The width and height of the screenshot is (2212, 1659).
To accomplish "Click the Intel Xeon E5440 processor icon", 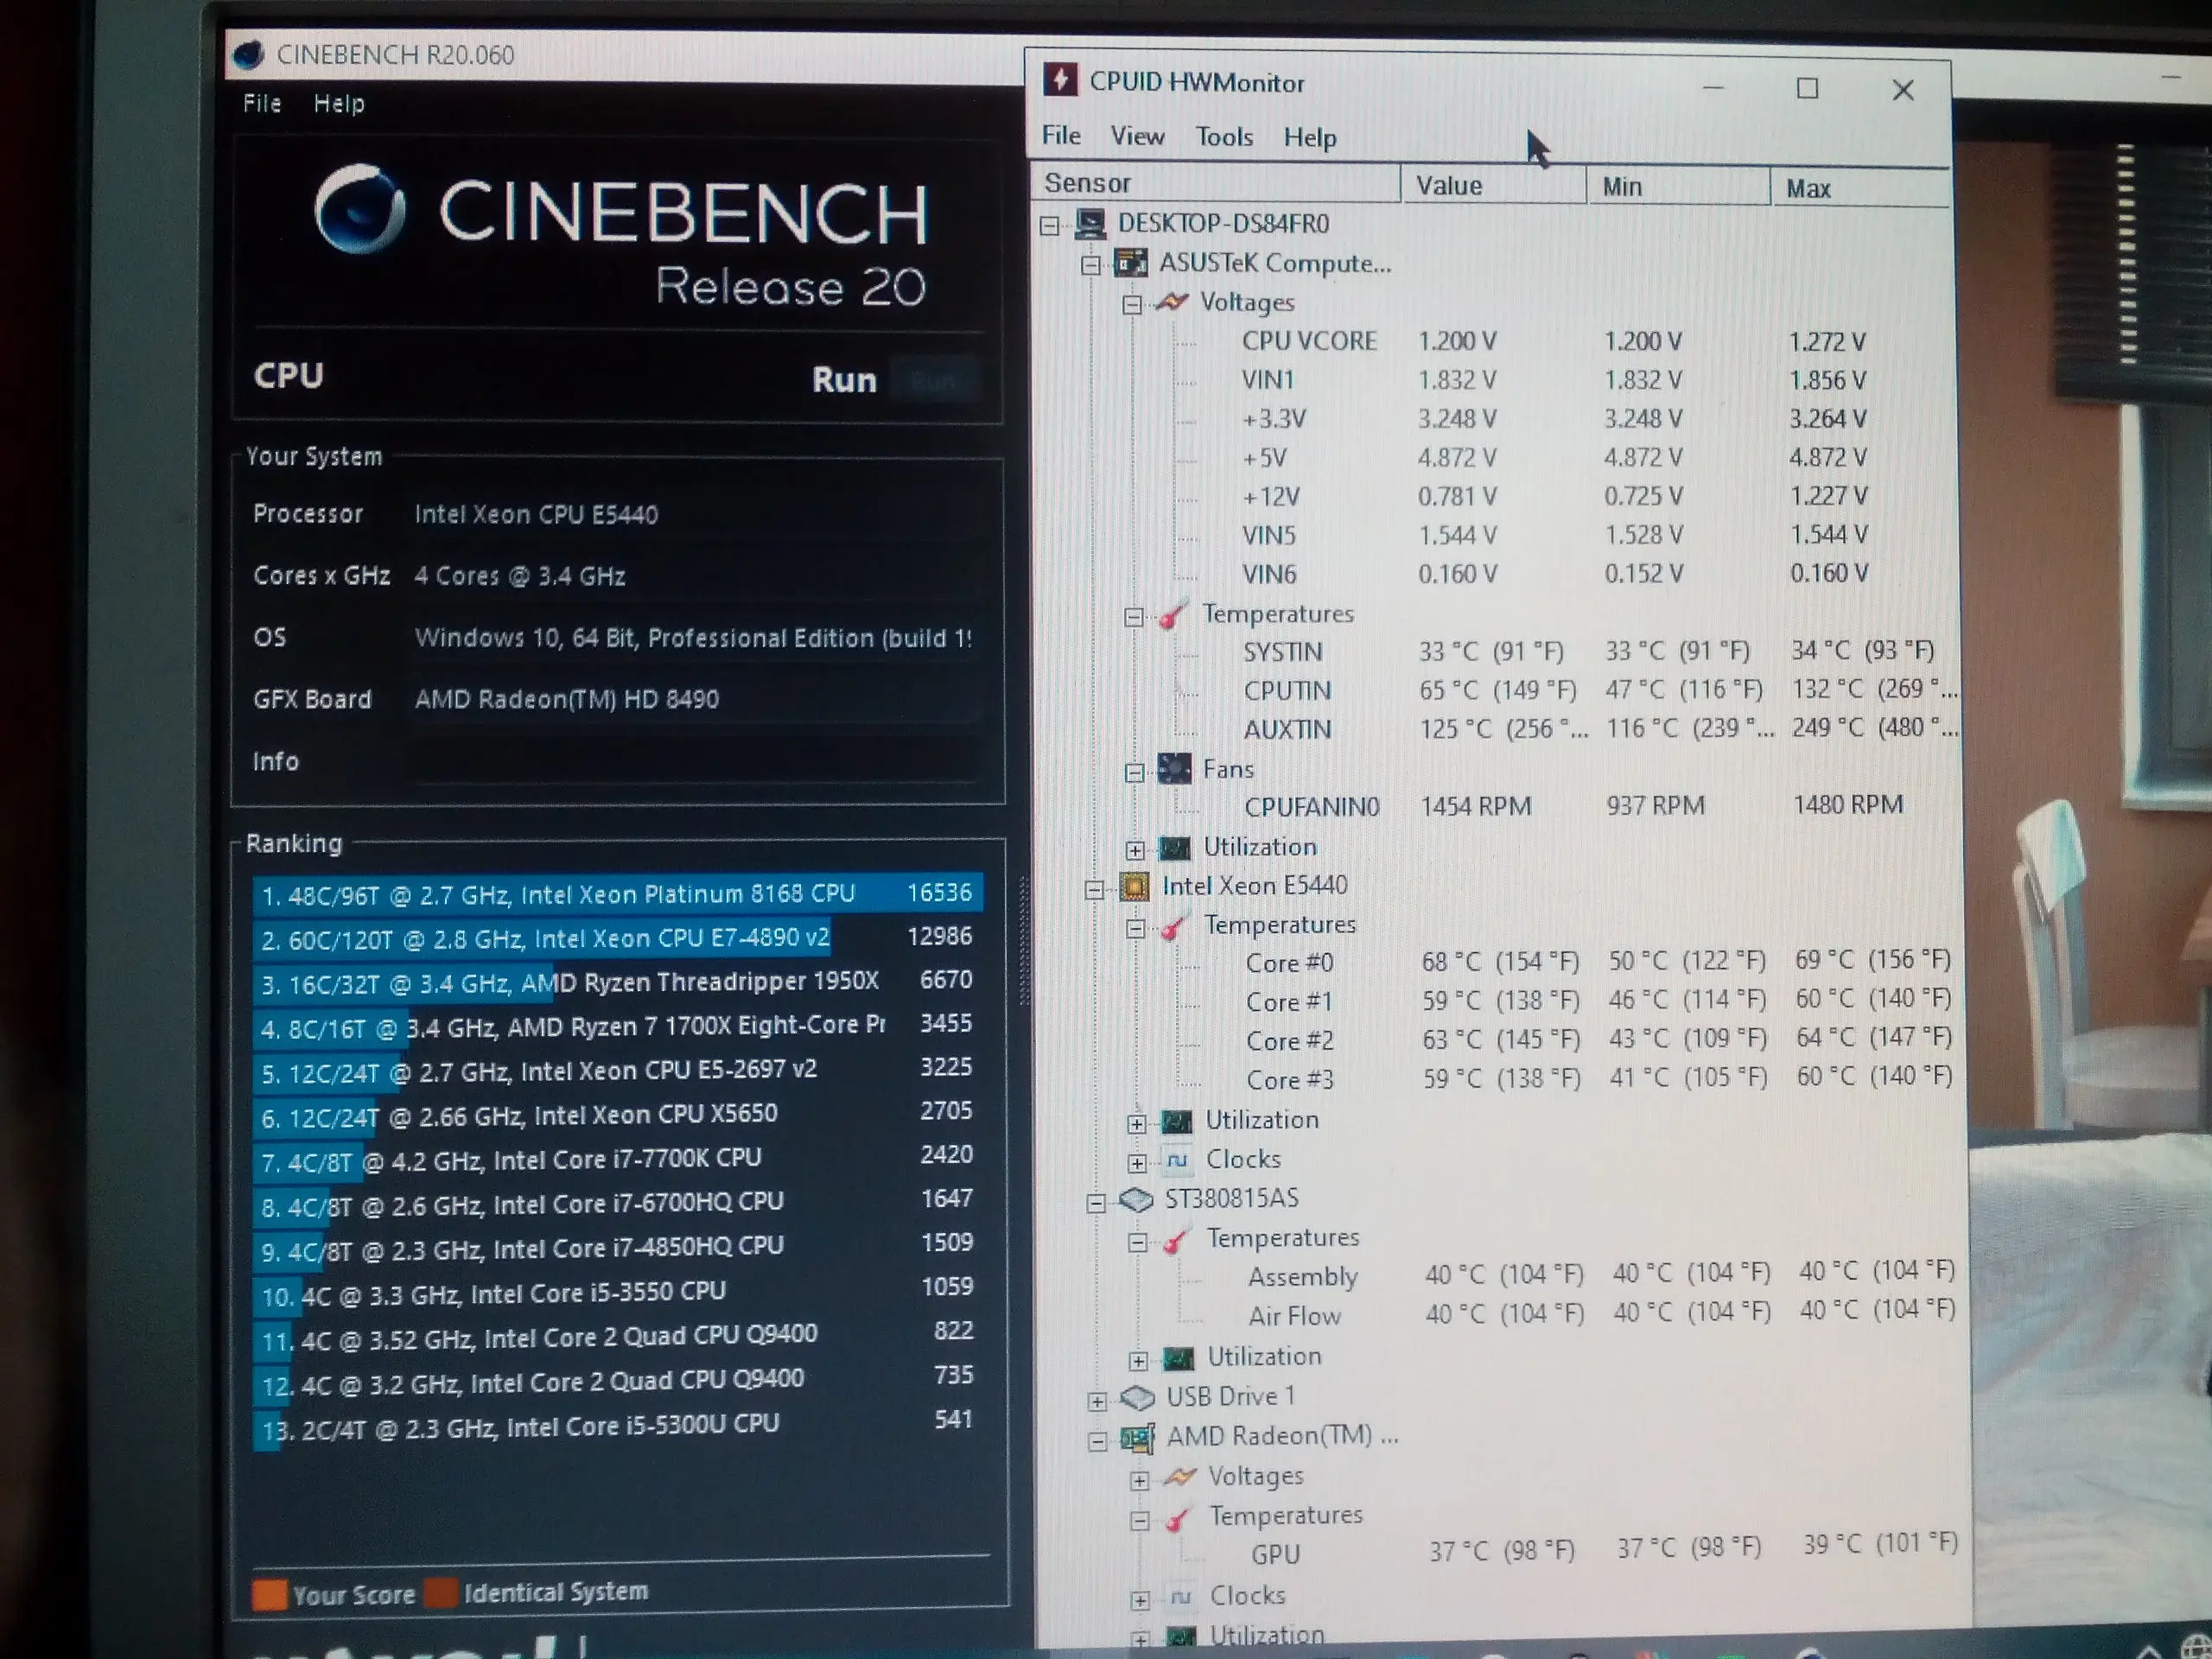I will tap(1134, 886).
